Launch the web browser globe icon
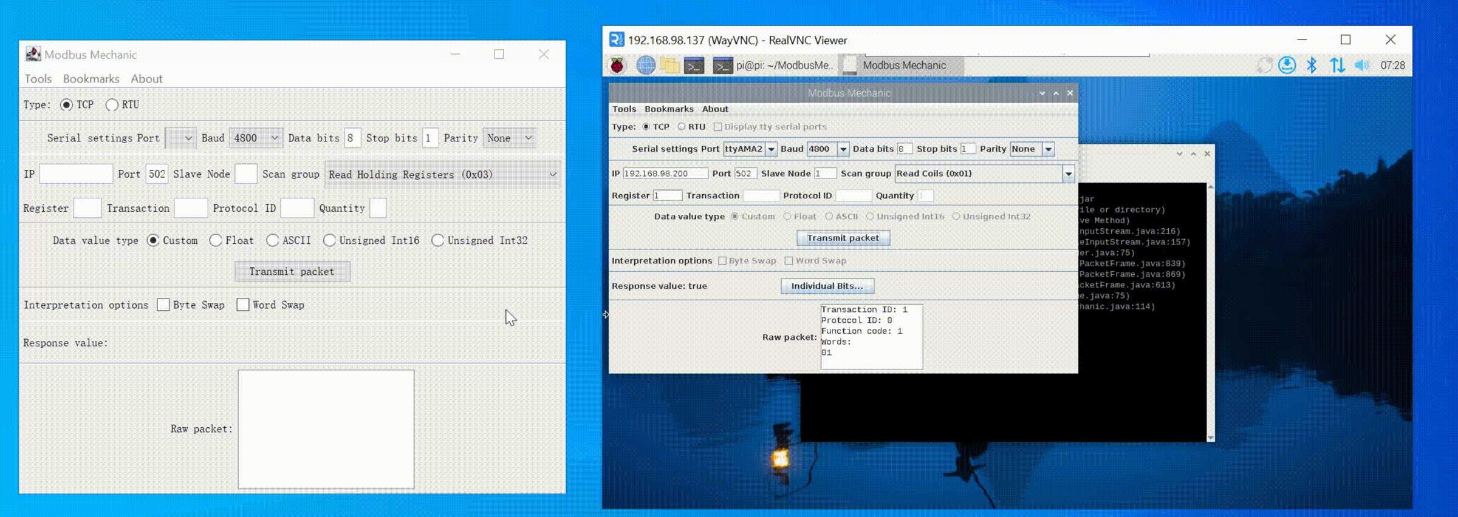The image size is (1458, 517). click(646, 65)
